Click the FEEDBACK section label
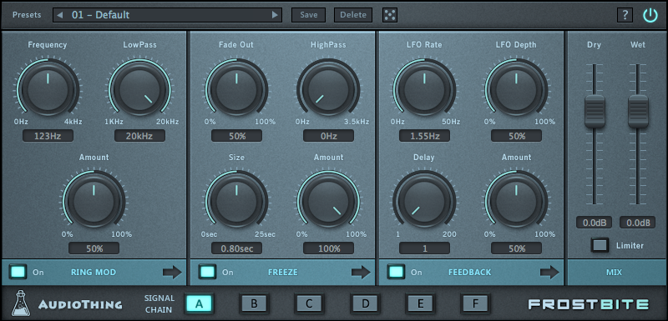Screen dimensions: 668x321 [470, 272]
